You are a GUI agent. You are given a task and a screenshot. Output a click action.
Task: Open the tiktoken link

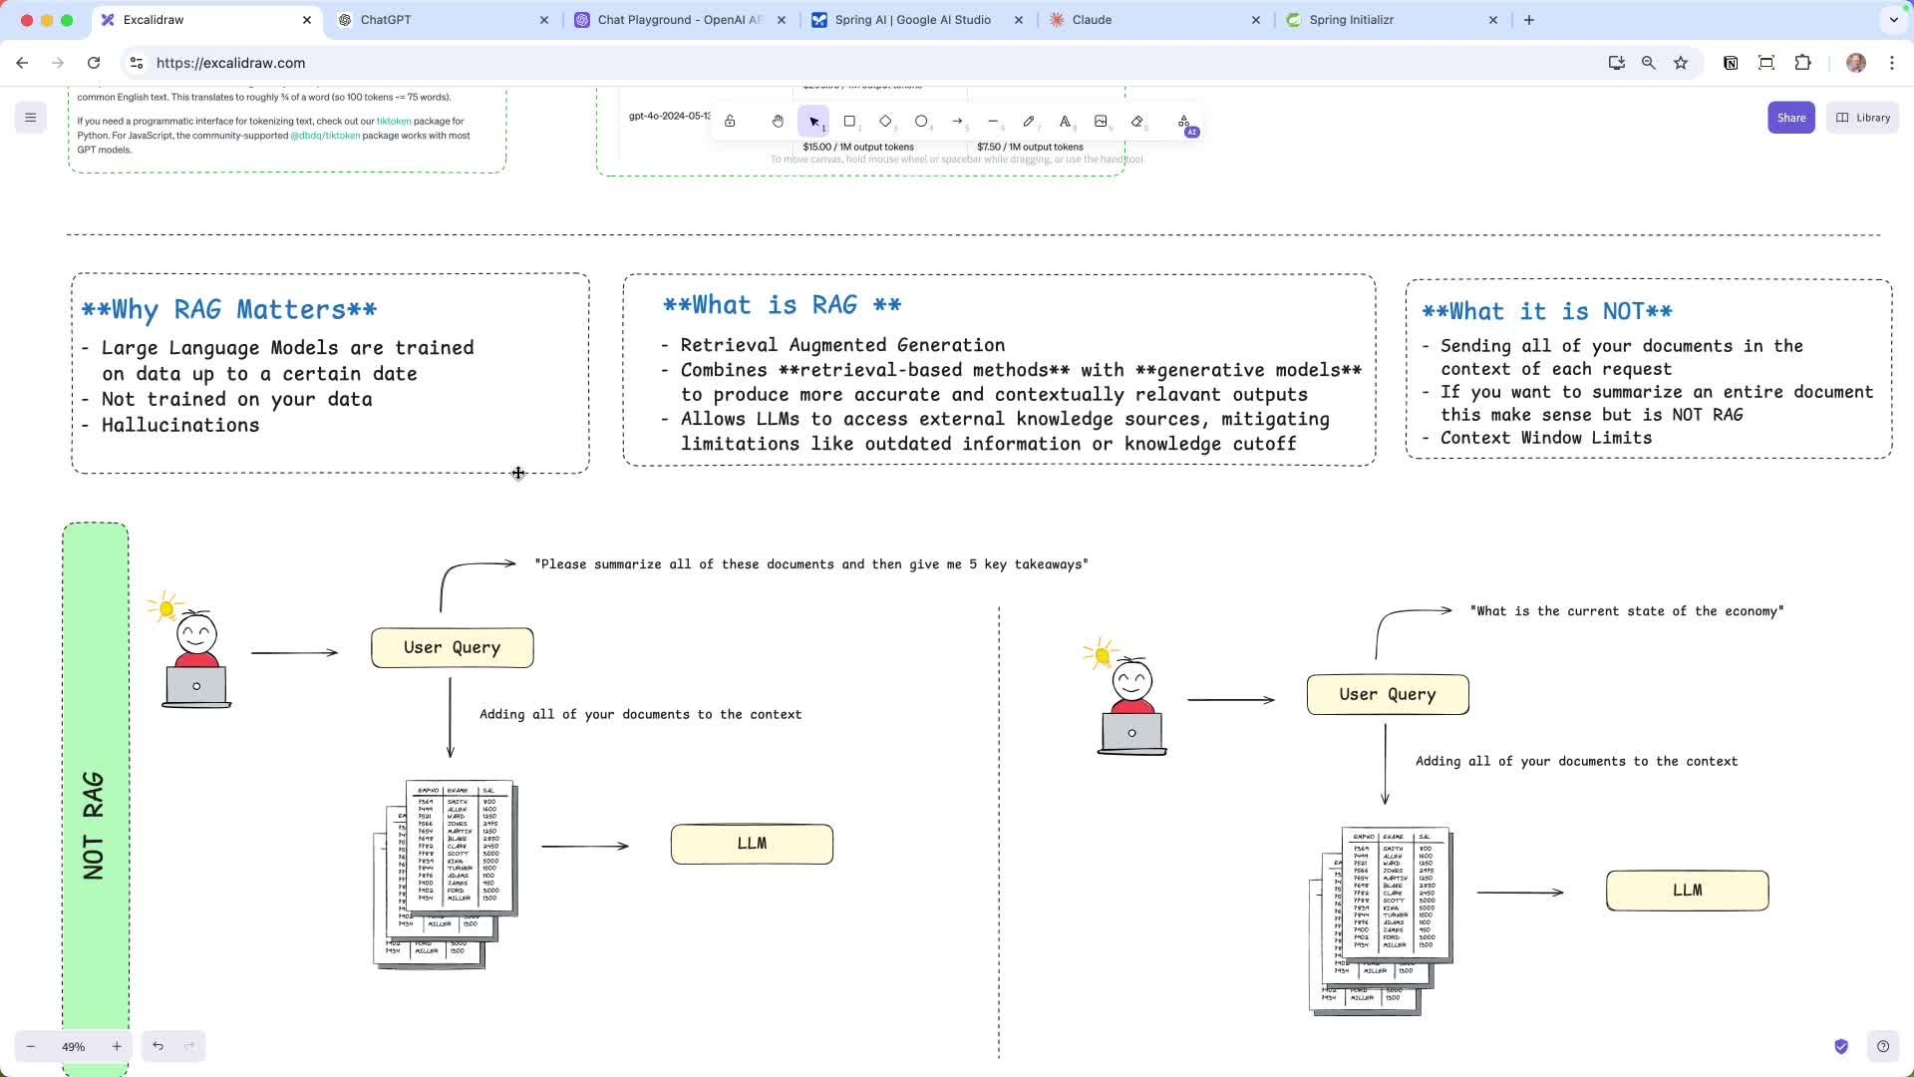point(393,122)
